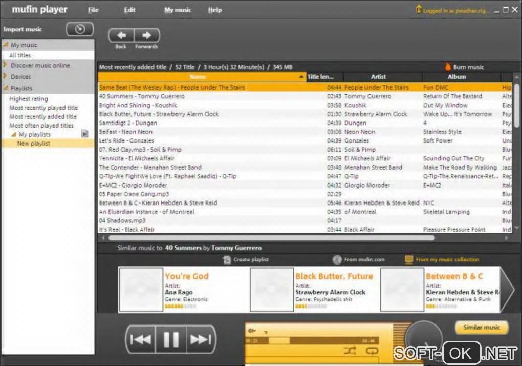Select New playlist in the sidebar
The image size is (522, 366).
pos(34,144)
